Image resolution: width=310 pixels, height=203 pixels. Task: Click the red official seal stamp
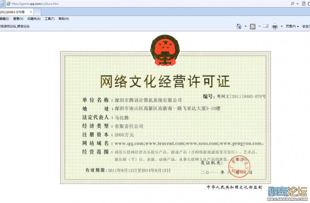coord(239,166)
